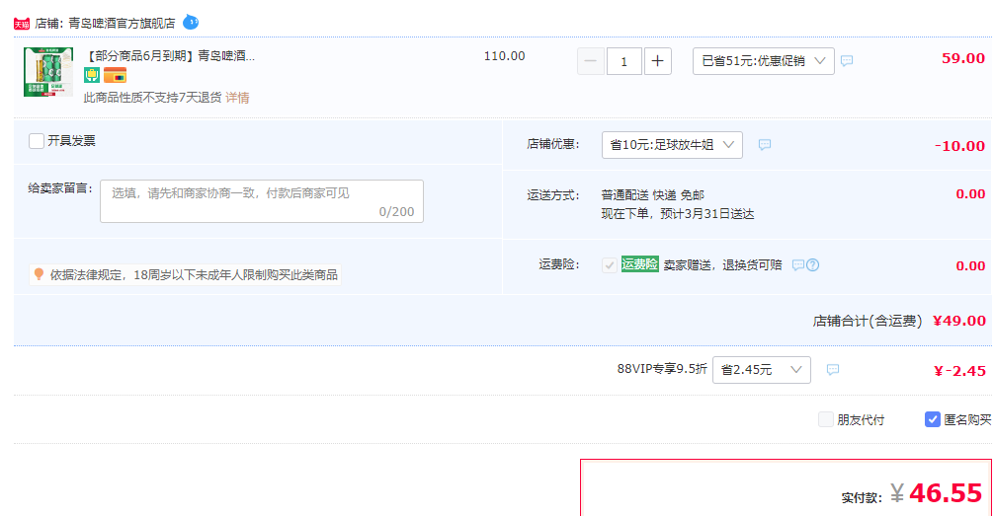Open the product title 【部分商品6月到期】青岛啤酒
Screen dimensions: 994x516
coord(169,55)
